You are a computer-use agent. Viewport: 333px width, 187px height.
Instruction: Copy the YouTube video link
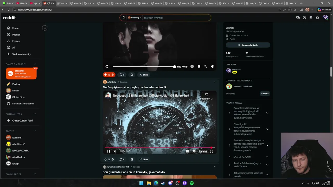click(206, 96)
